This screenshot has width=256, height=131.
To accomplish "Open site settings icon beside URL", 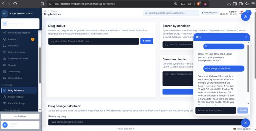I will (50, 4).
